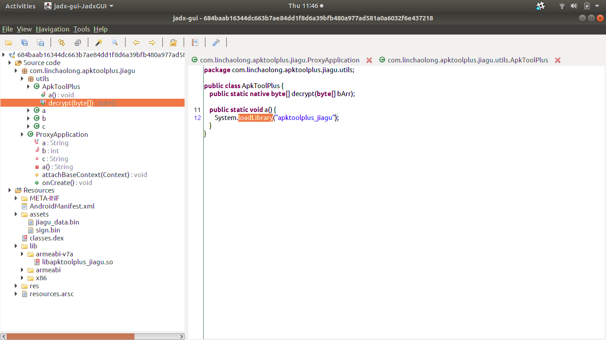Screen dimensions: 606x340
Task: Navigate back using the left arrow icon
Action: (136, 42)
